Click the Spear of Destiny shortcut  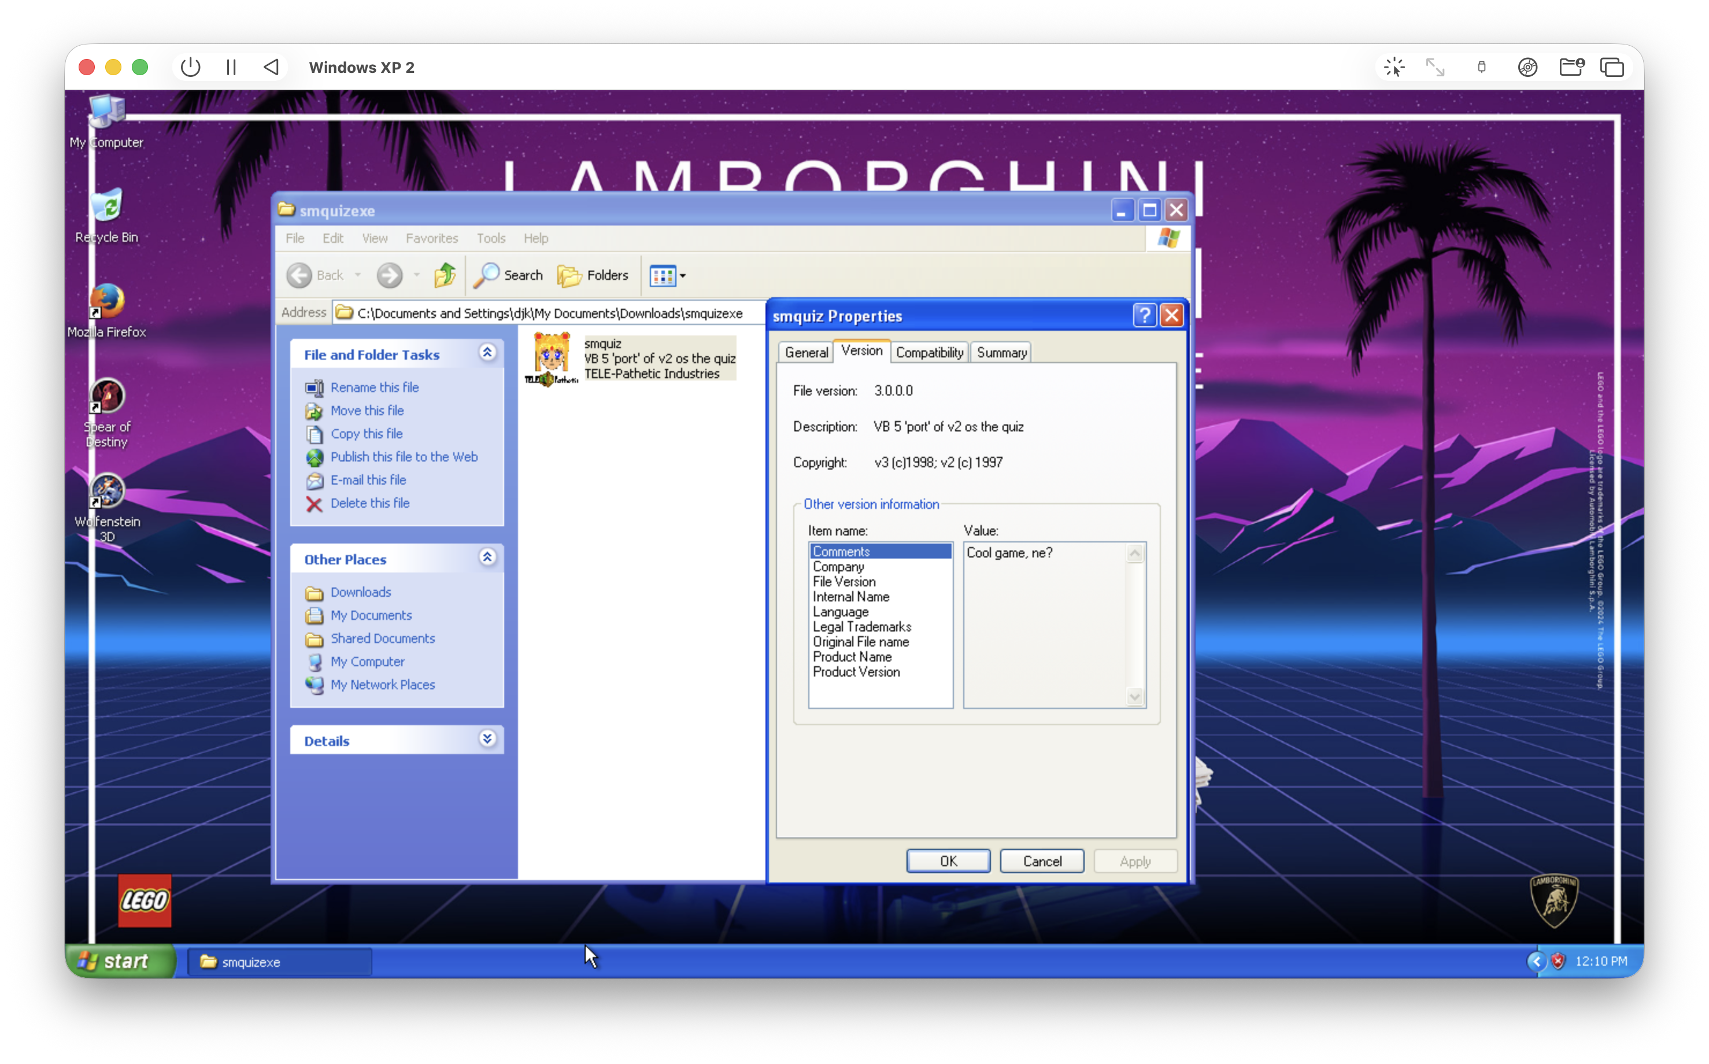107,397
